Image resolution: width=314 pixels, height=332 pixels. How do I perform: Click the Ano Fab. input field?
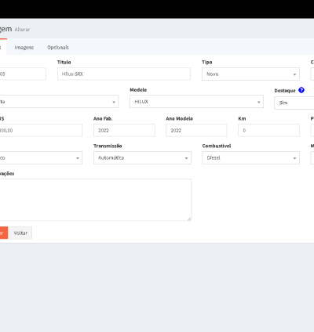click(124, 130)
